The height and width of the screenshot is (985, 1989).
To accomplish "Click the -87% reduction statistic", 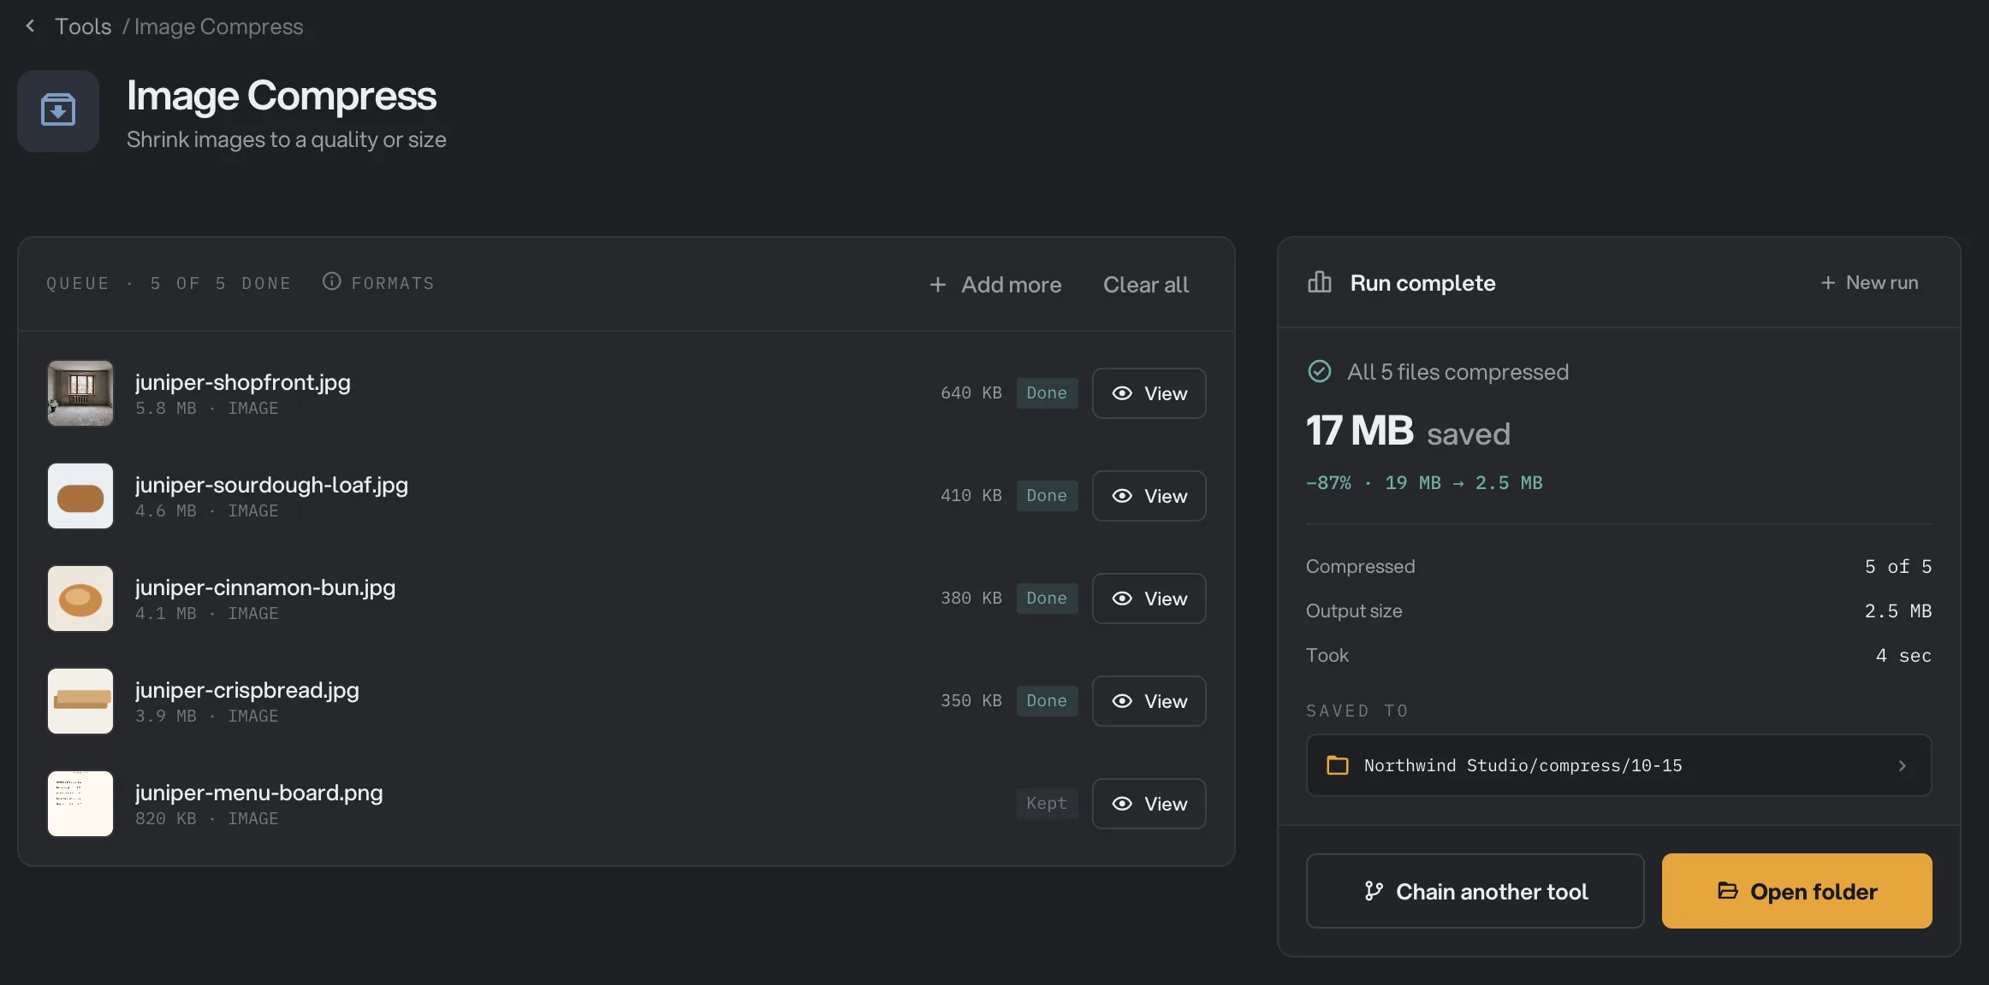I will (x=1328, y=483).
